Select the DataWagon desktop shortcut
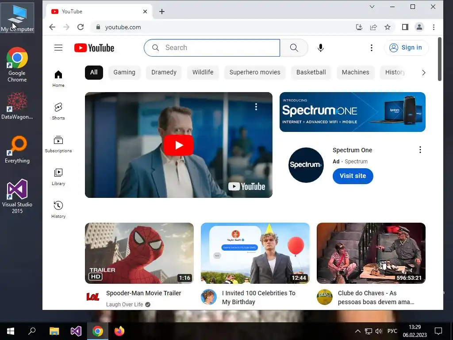Image resolution: width=453 pixels, height=340 pixels. tap(17, 106)
